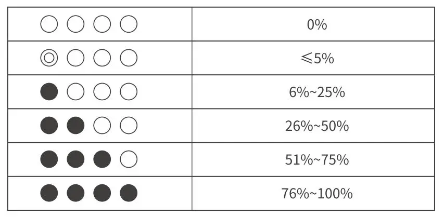Select the 6%~25% text
444x217 pixels.
coord(316,92)
